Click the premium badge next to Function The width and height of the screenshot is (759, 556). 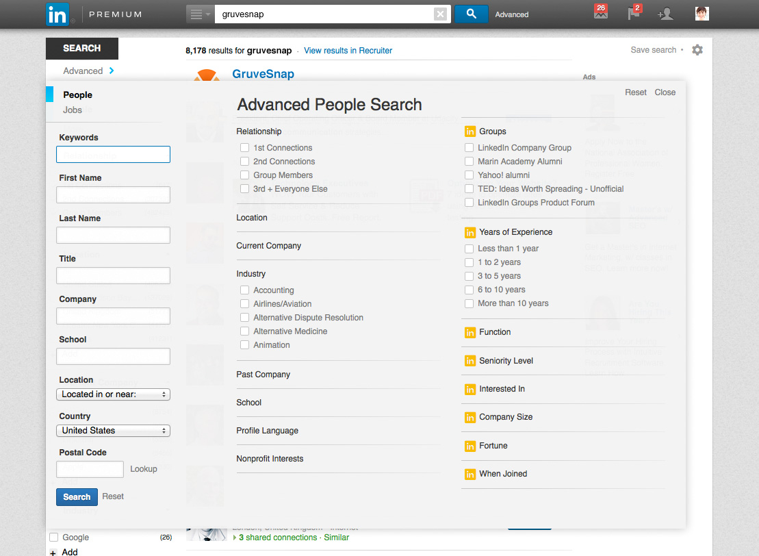pos(470,332)
